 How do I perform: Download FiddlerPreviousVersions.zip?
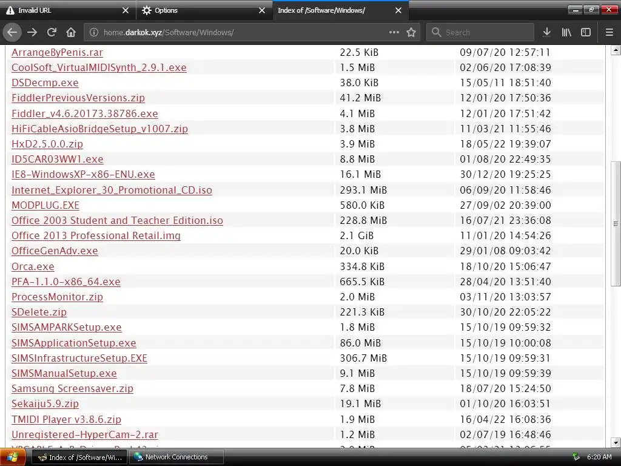click(78, 98)
